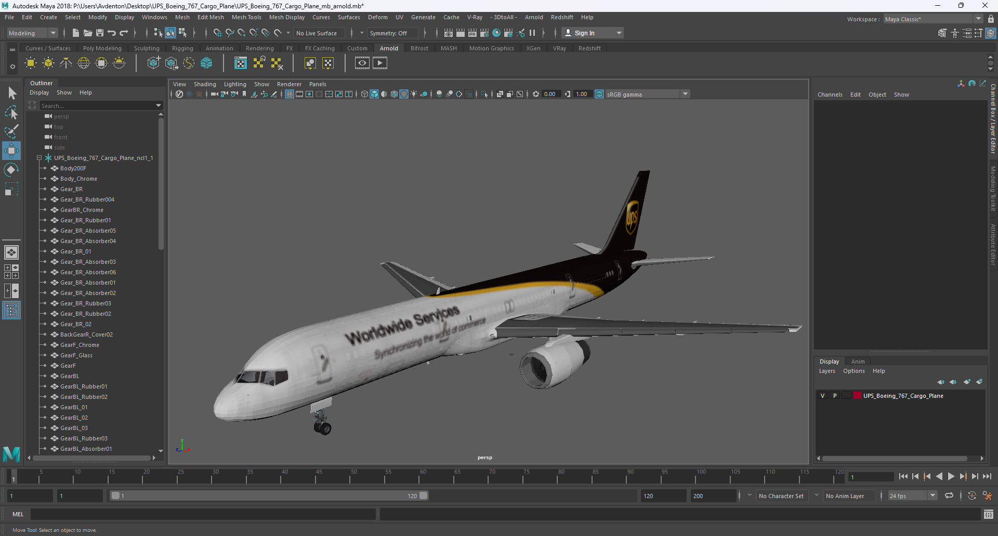Click the New Scene icon
This screenshot has width=998, height=536.
(x=75, y=33)
